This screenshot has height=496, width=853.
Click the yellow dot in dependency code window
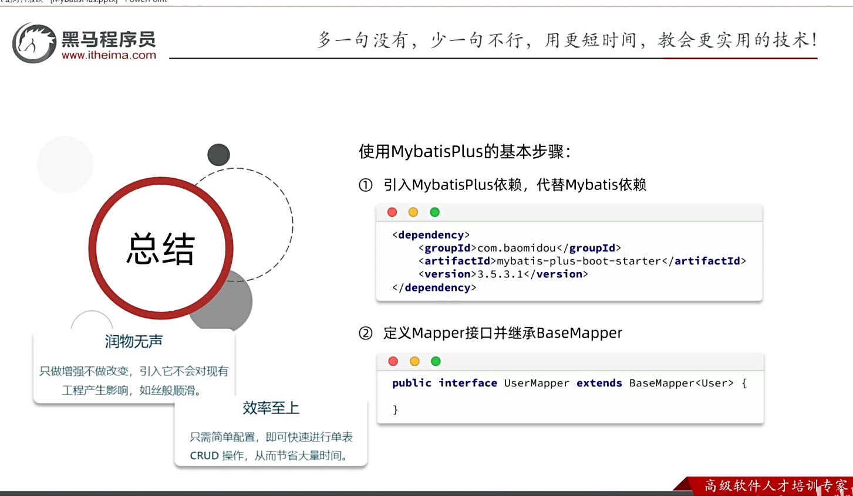coord(413,212)
